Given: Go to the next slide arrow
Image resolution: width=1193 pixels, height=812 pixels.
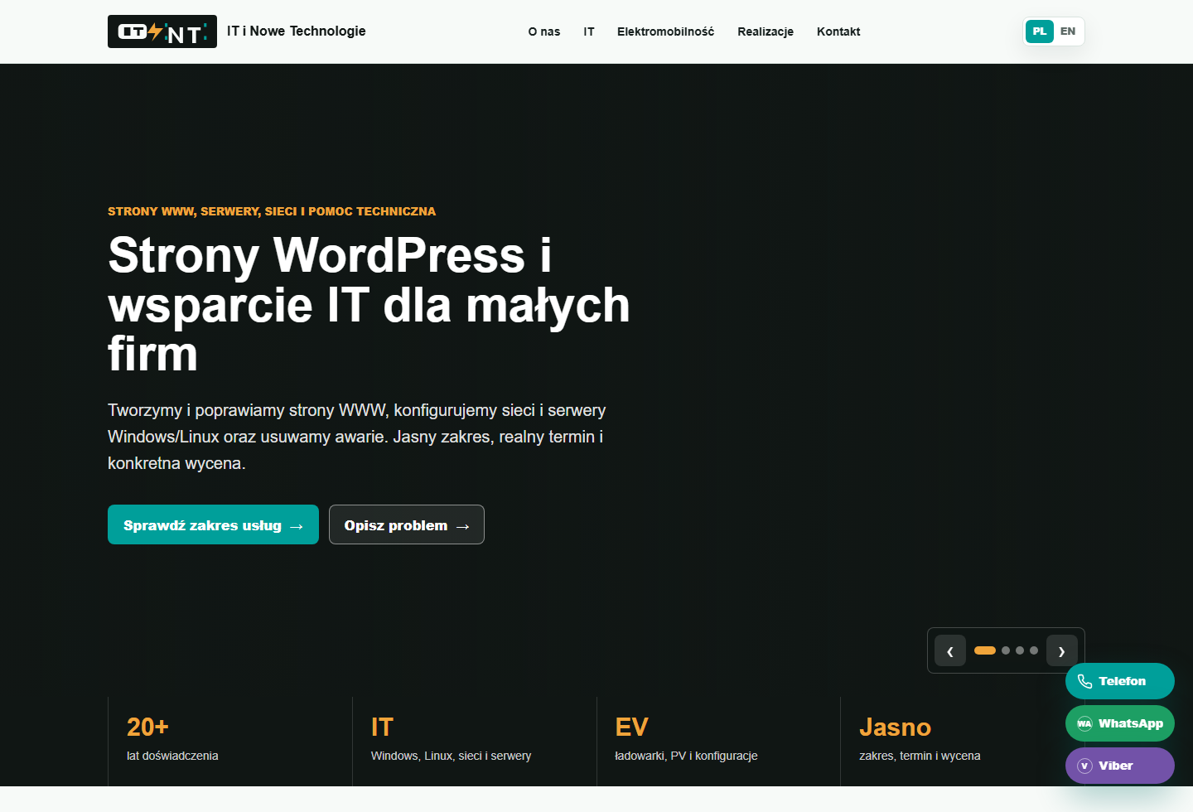Looking at the screenshot, I should pyautogui.click(x=1062, y=650).
